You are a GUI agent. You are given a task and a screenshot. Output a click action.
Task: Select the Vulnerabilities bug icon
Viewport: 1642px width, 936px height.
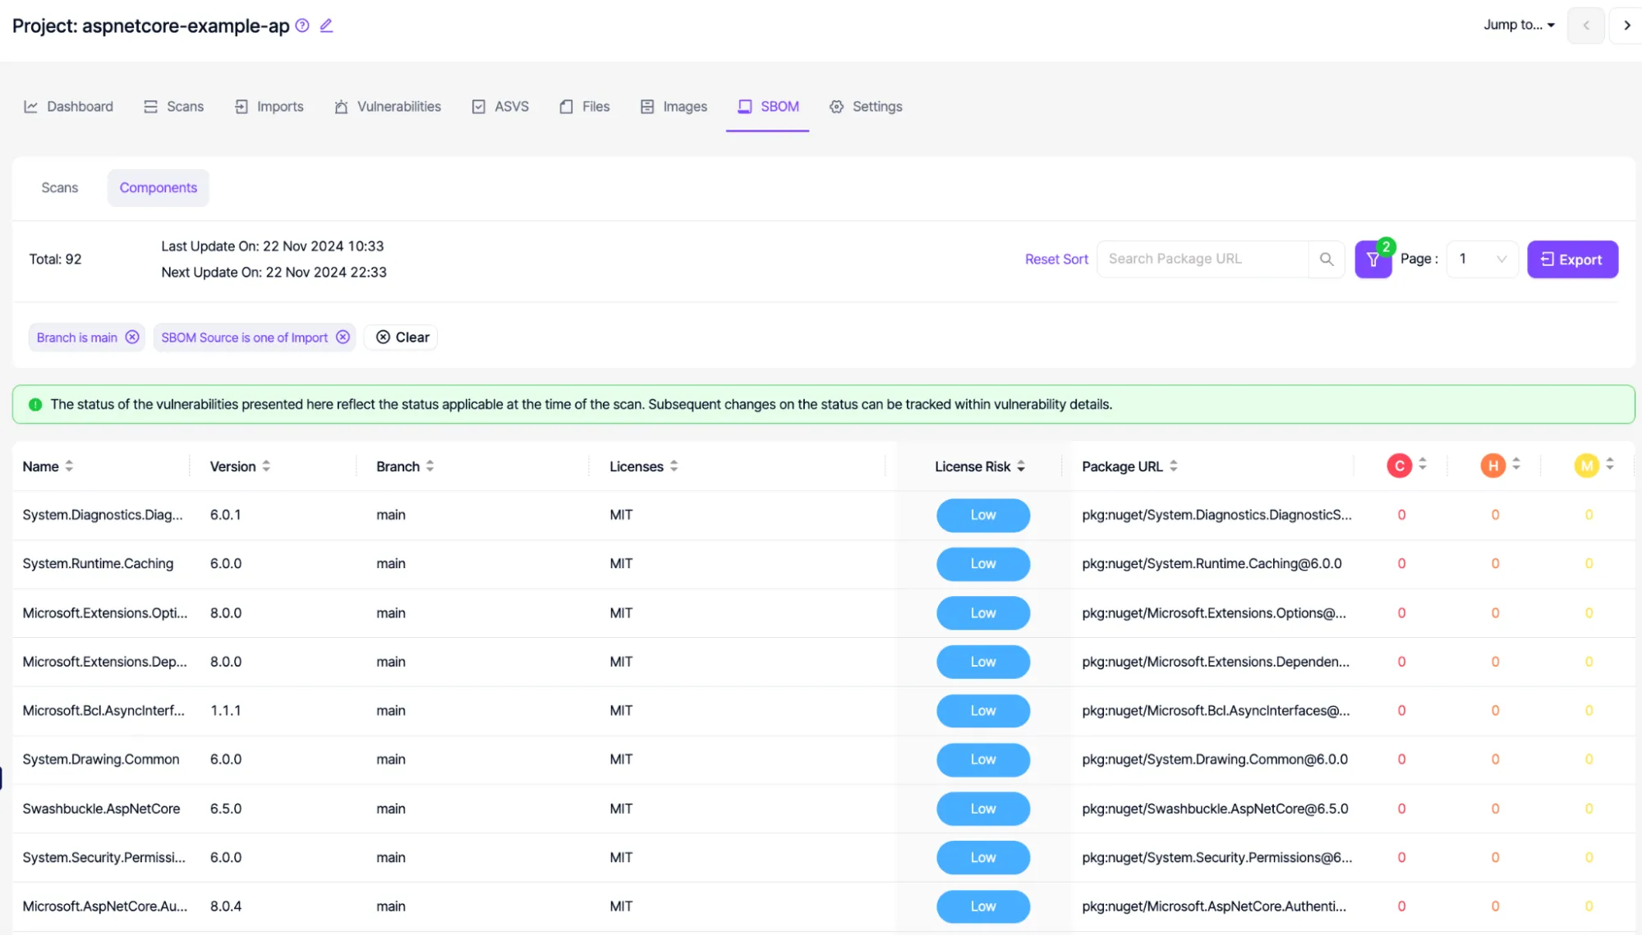(340, 106)
